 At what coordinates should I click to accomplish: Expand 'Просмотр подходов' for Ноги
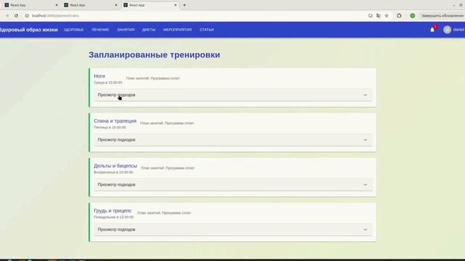pyautogui.click(x=232, y=95)
